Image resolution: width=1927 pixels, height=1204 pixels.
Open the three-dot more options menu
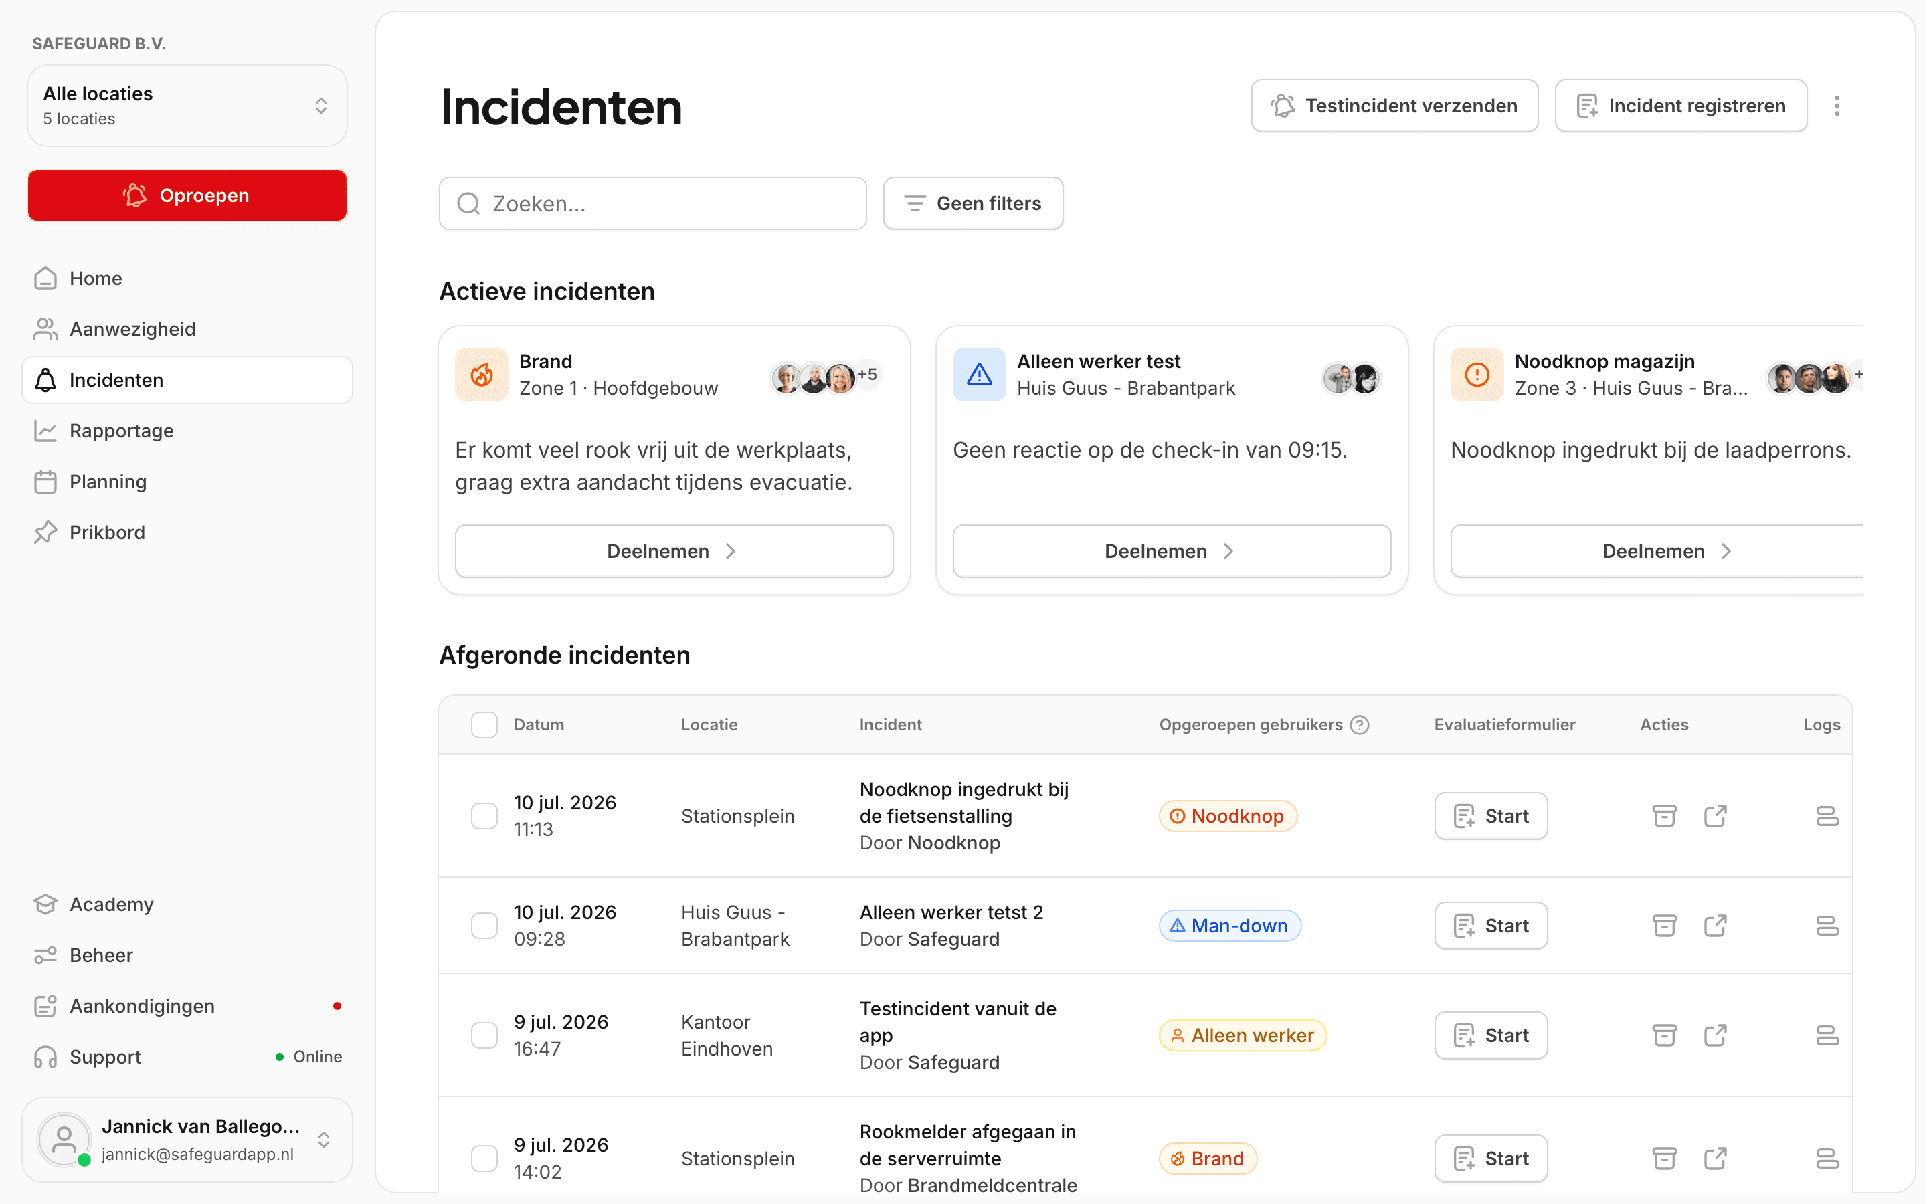pos(1837,106)
